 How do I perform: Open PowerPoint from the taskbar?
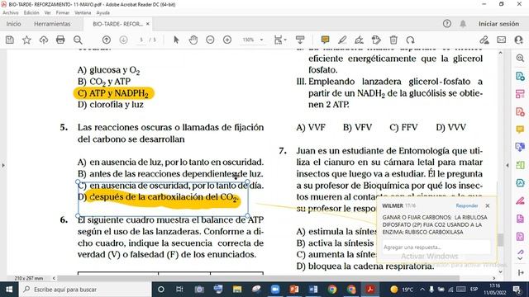click(x=294, y=290)
